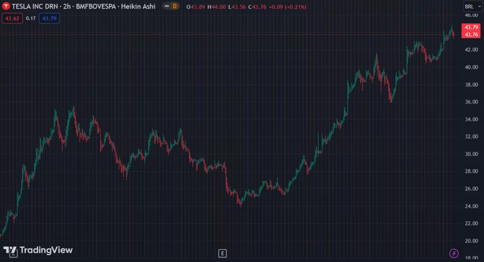Click the blue 43.79 buy price button

pyautogui.click(x=49, y=18)
